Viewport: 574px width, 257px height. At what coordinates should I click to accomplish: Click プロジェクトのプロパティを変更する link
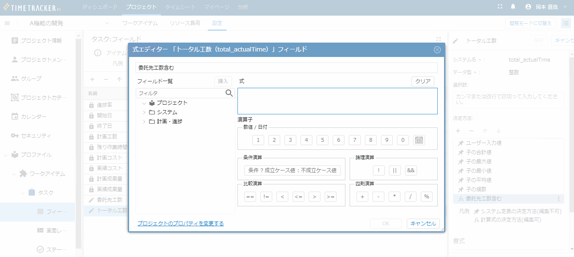click(180, 223)
